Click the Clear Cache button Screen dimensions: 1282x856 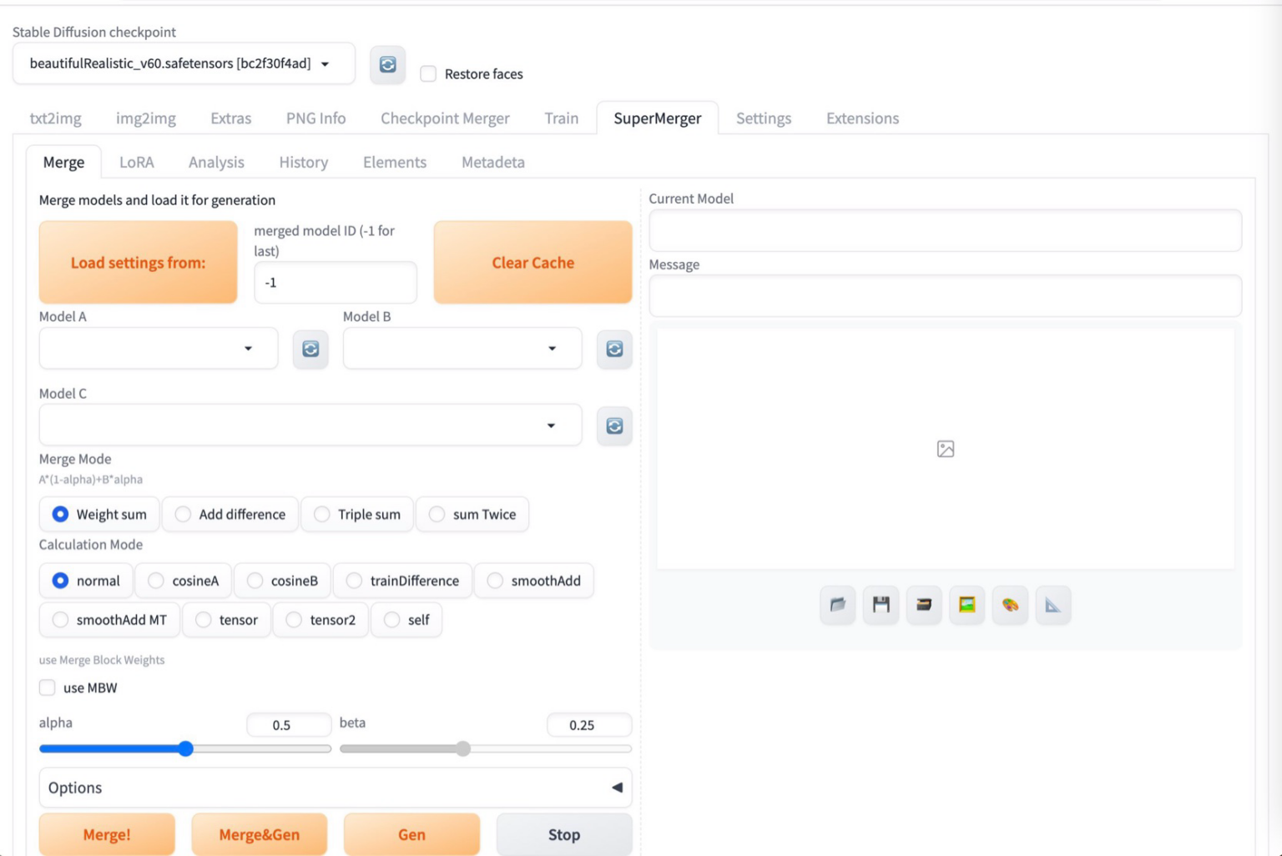(x=532, y=262)
